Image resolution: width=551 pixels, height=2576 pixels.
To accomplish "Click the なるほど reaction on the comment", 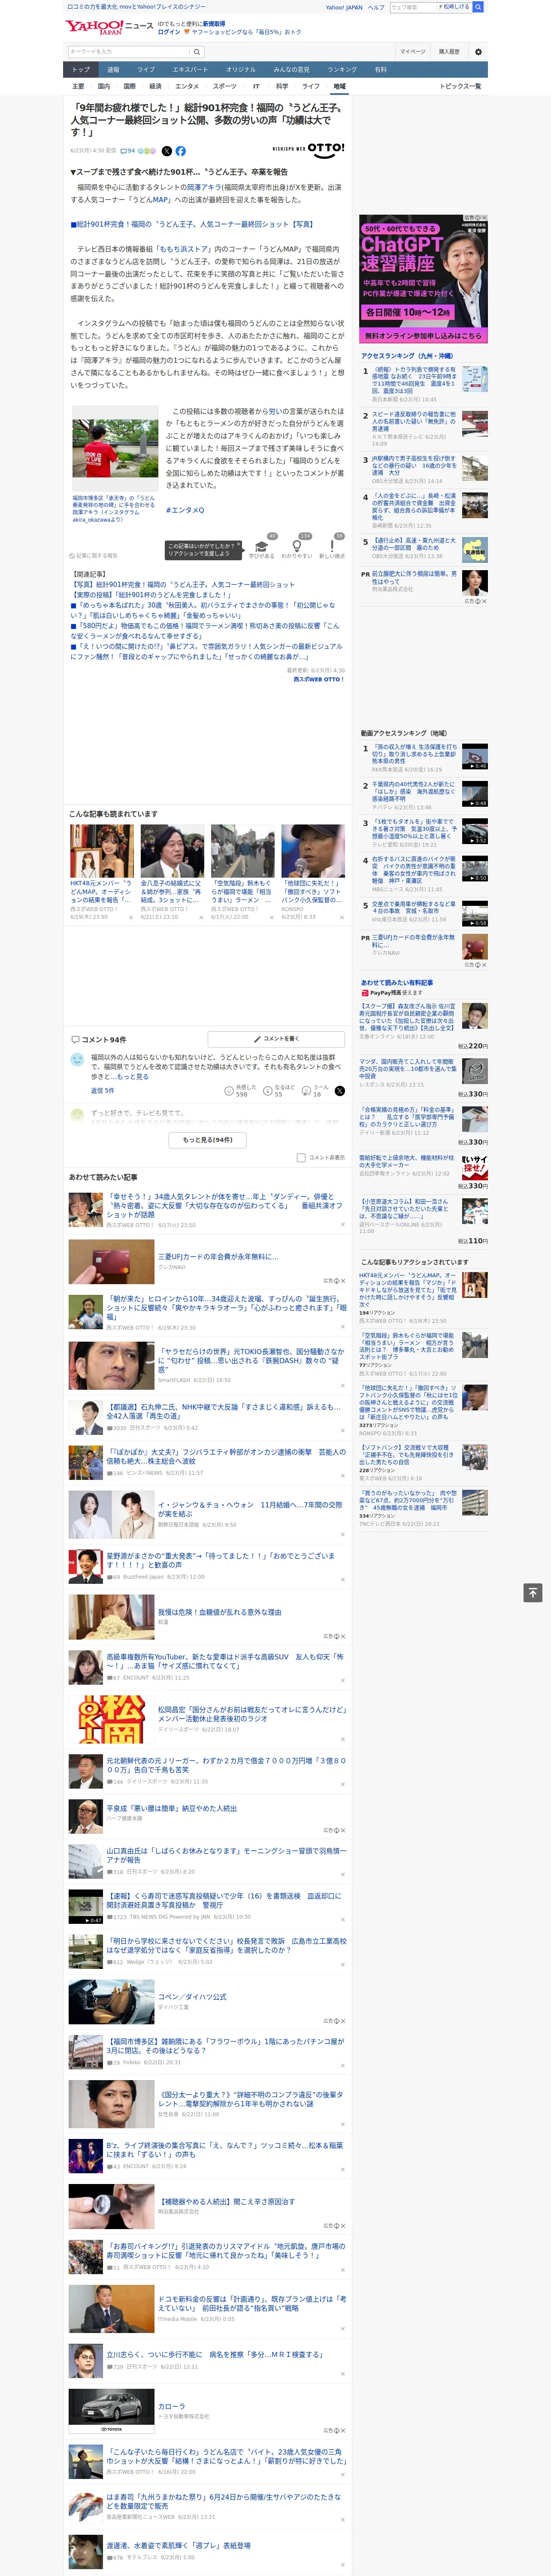I will pos(268,1091).
